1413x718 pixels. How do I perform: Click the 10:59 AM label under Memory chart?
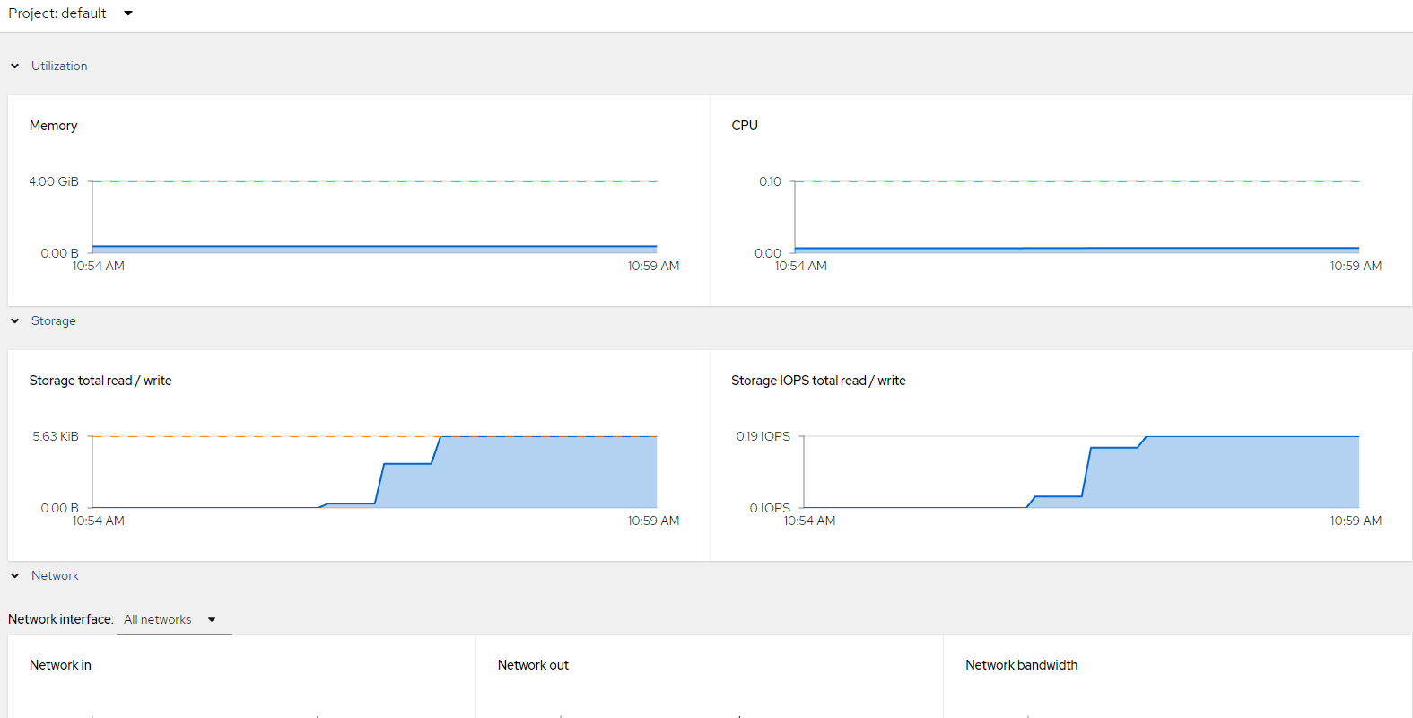(x=653, y=266)
